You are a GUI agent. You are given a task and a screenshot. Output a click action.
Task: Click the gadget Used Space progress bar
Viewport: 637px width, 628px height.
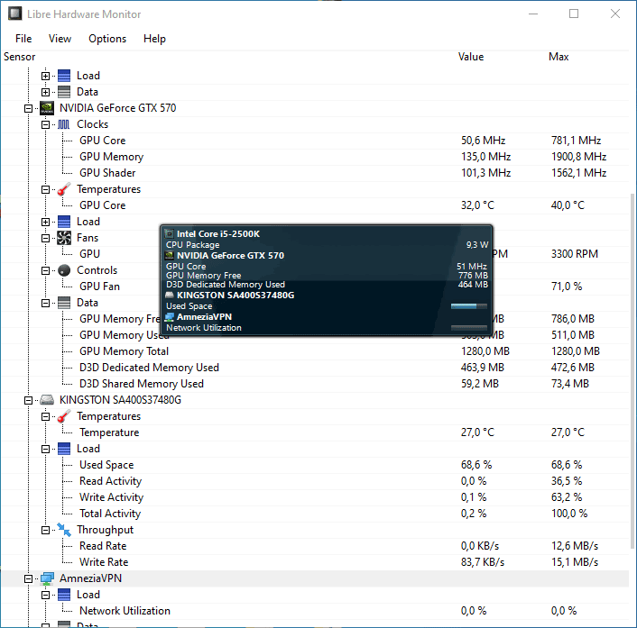point(469,306)
